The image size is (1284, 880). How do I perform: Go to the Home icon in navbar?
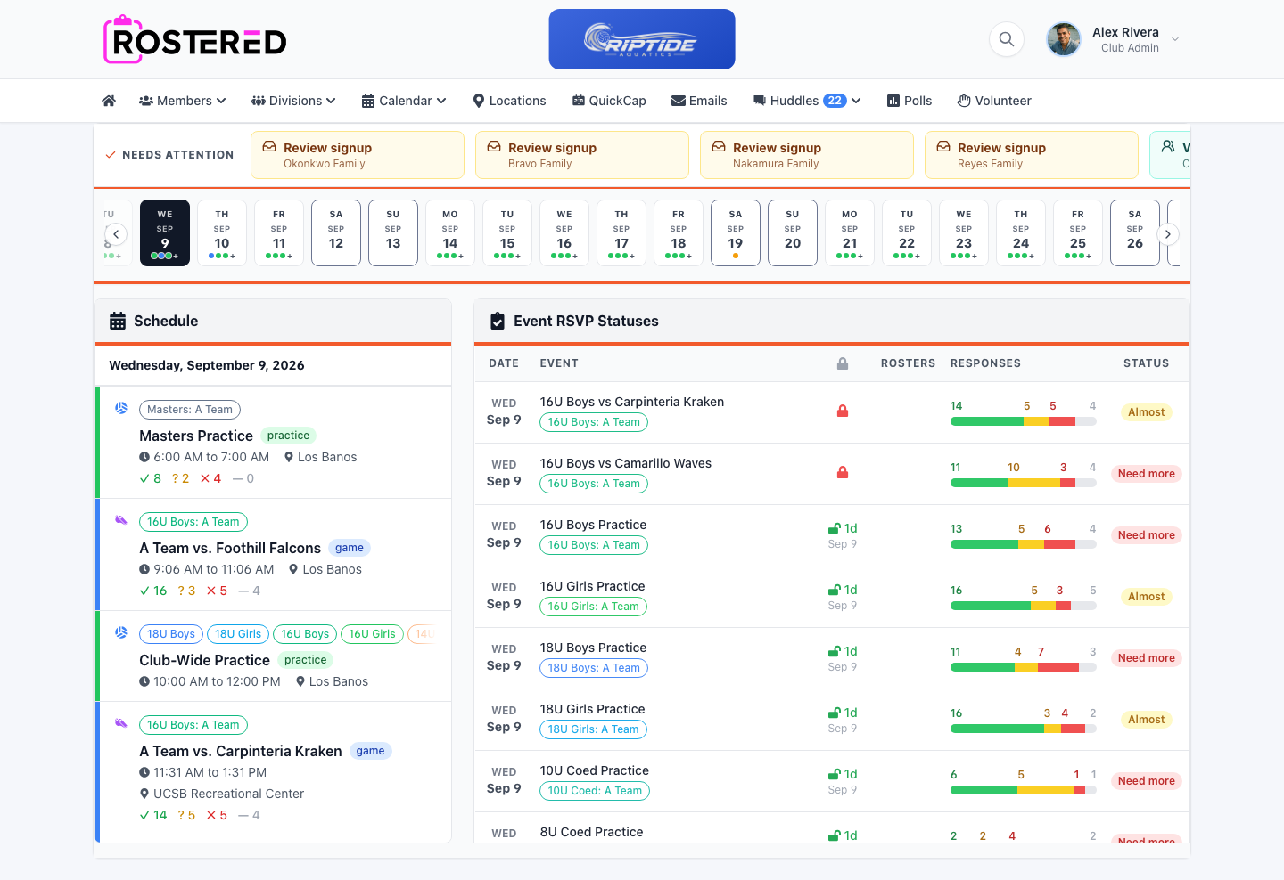tap(109, 101)
